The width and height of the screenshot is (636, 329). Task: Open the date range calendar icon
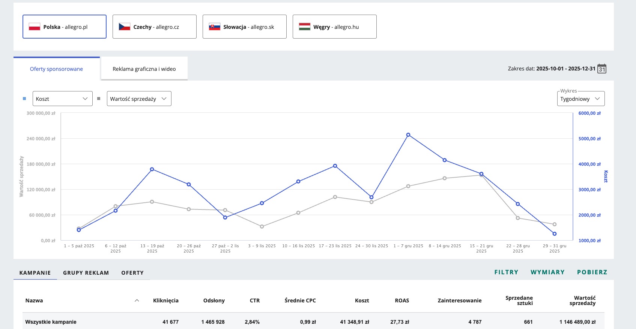601,69
